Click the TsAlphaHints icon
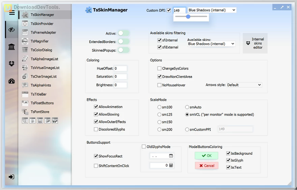 pos(25,85)
